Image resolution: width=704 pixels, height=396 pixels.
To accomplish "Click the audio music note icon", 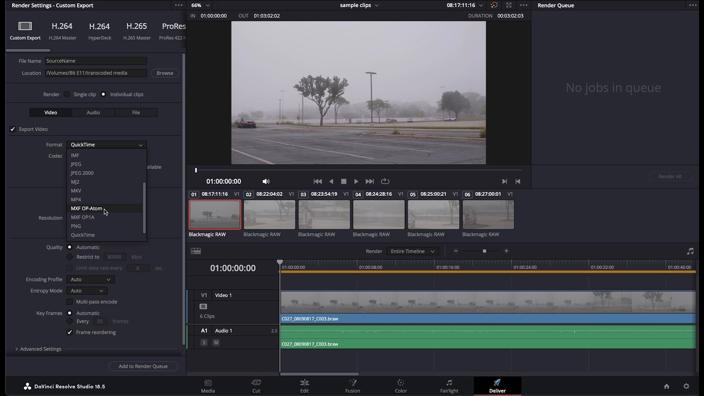I will pos(690,251).
